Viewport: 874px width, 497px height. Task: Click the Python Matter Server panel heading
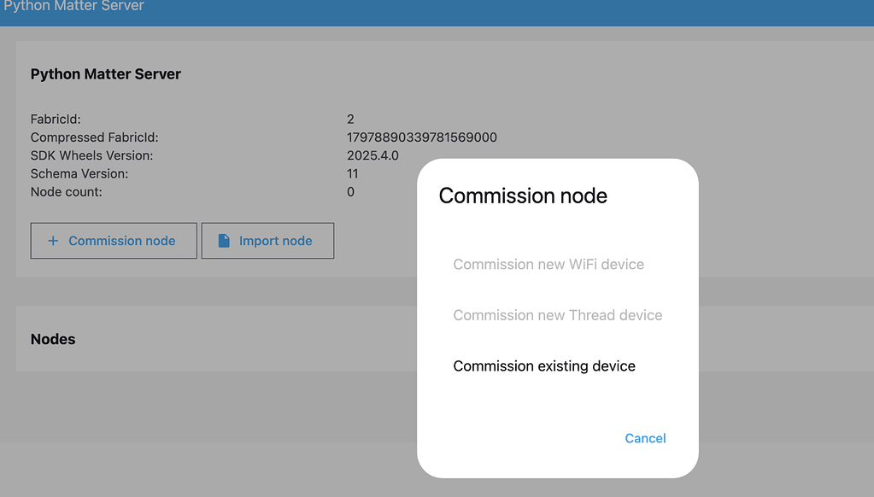105,73
